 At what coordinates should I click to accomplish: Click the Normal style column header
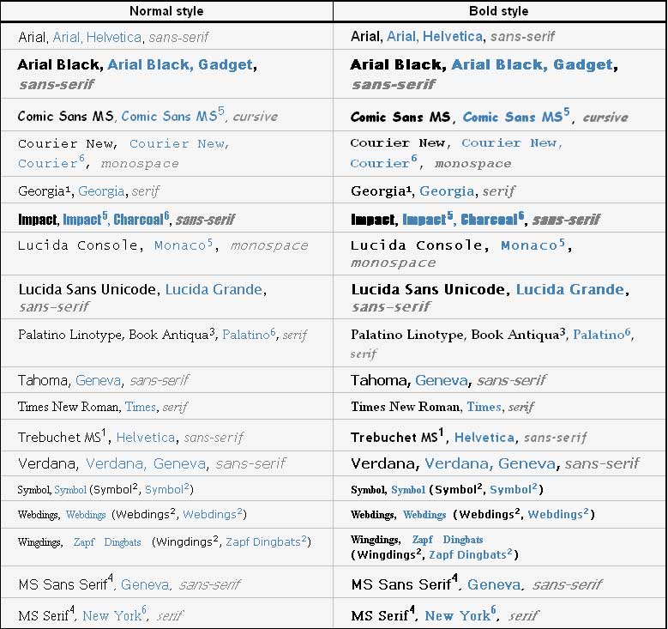click(x=166, y=11)
